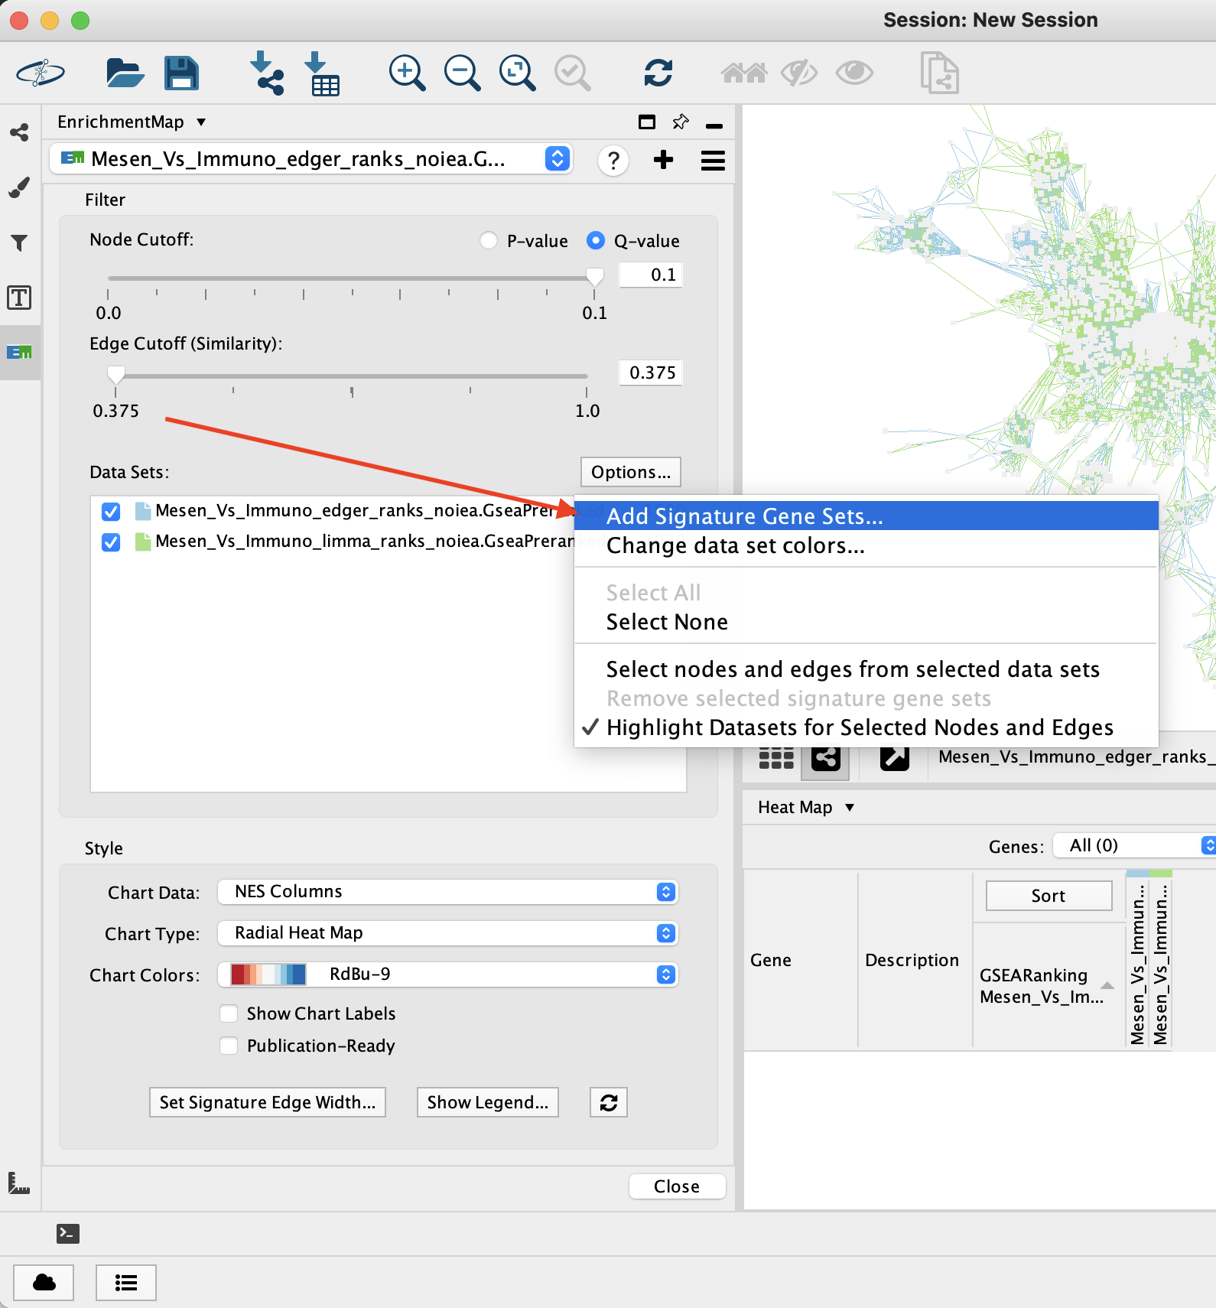Select Q-value node cutoff radio
Viewport: 1216px width, 1308px height.
pyautogui.click(x=595, y=241)
